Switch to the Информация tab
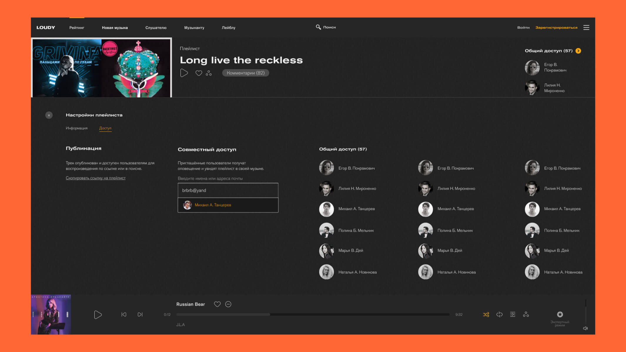 click(77, 128)
